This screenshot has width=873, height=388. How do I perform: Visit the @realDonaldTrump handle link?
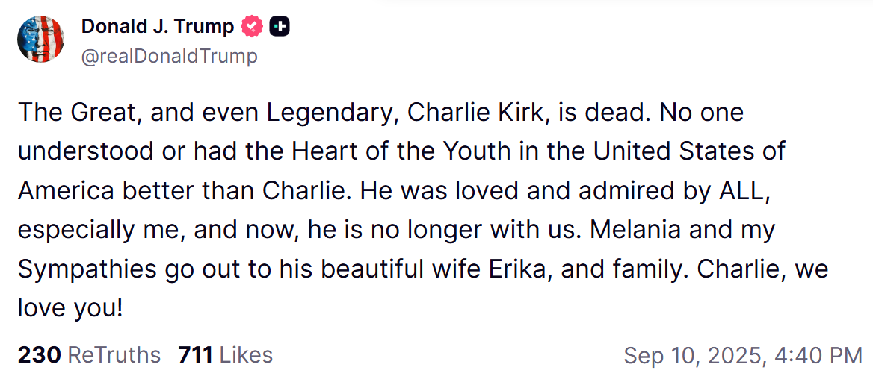(x=170, y=56)
